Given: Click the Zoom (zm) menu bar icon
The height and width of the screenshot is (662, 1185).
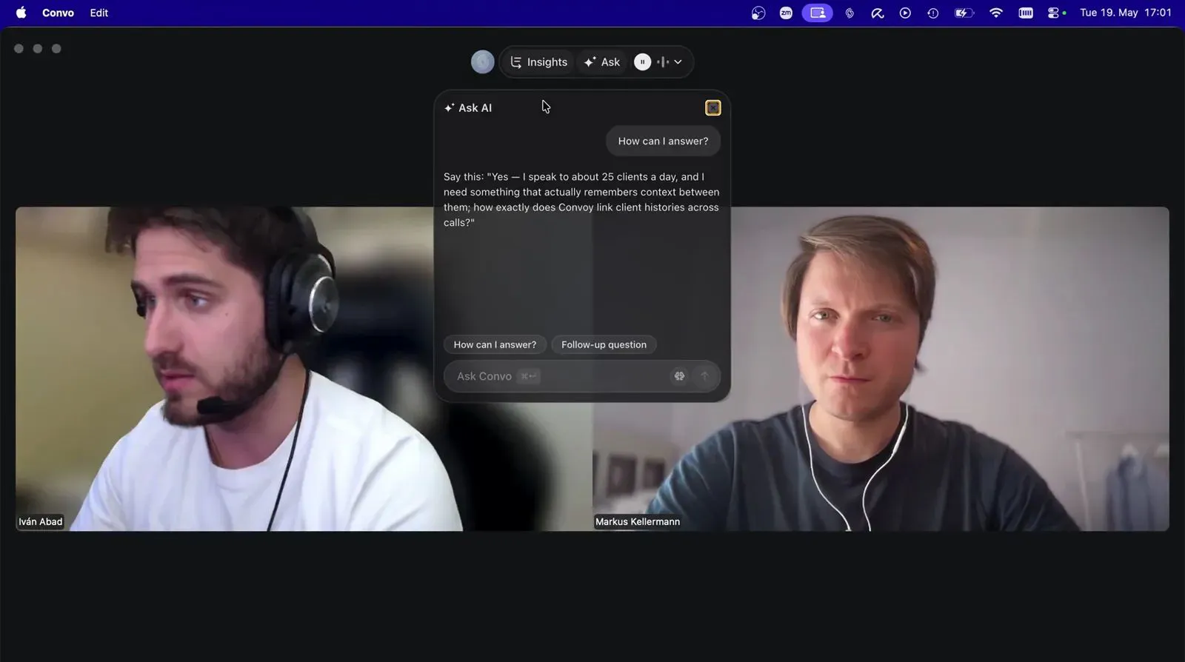Looking at the screenshot, I should [x=786, y=13].
